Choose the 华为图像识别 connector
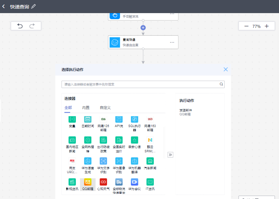 pyautogui.click(x=119, y=166)
